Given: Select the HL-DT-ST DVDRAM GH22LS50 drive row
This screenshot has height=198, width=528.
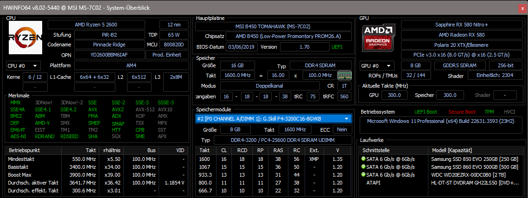Looking at the screenshot, I should click(x=441, y=183).
